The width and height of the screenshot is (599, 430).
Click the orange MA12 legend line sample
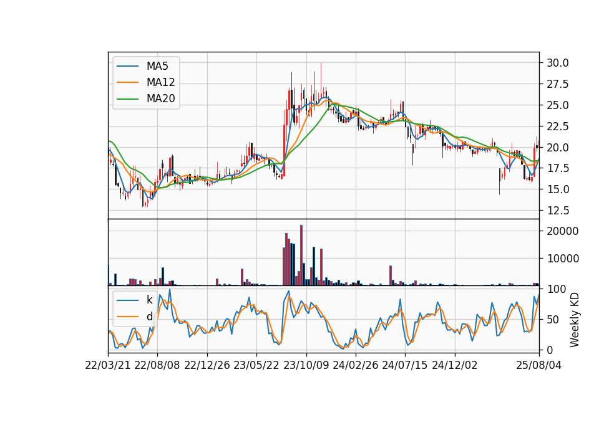coord(127,82)
